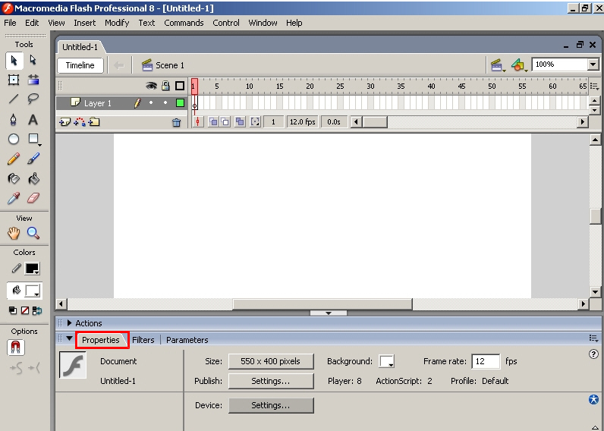This screenshot has height=431, width=604.
Task: Select the Subselection tool
Action: [33, 60]
